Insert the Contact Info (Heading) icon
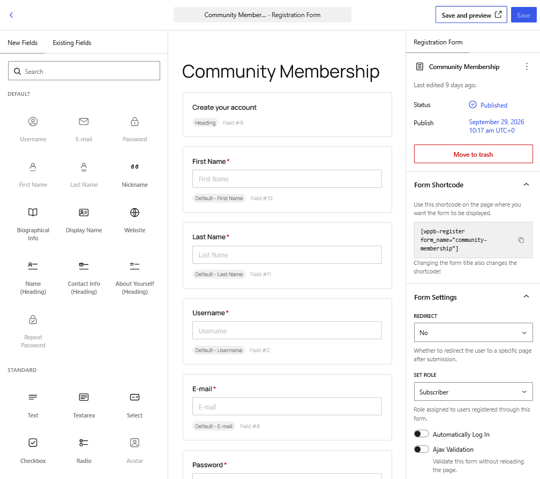540x479 pixels. coord(84,266)
